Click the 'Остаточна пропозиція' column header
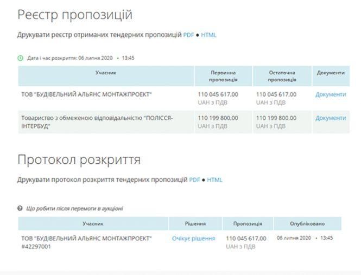 point(282,76)
